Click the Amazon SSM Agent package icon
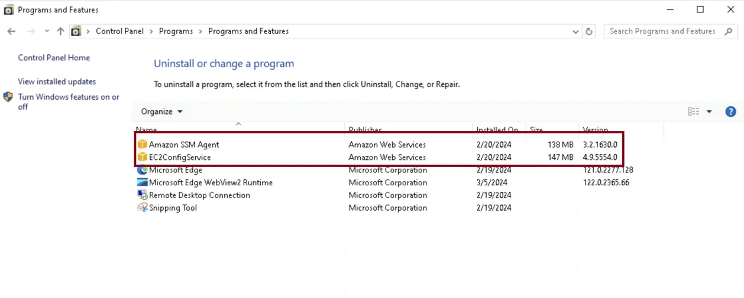 pos(142,145)
